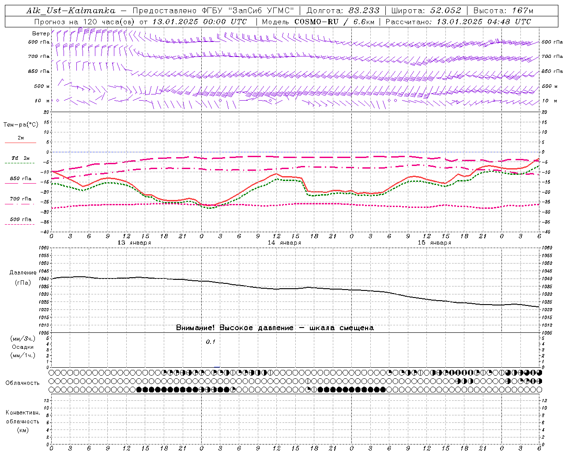Viewport: 565px width, 452px height.
Task: Click the '2м' temperature legend entry
Action: [21, 138]
